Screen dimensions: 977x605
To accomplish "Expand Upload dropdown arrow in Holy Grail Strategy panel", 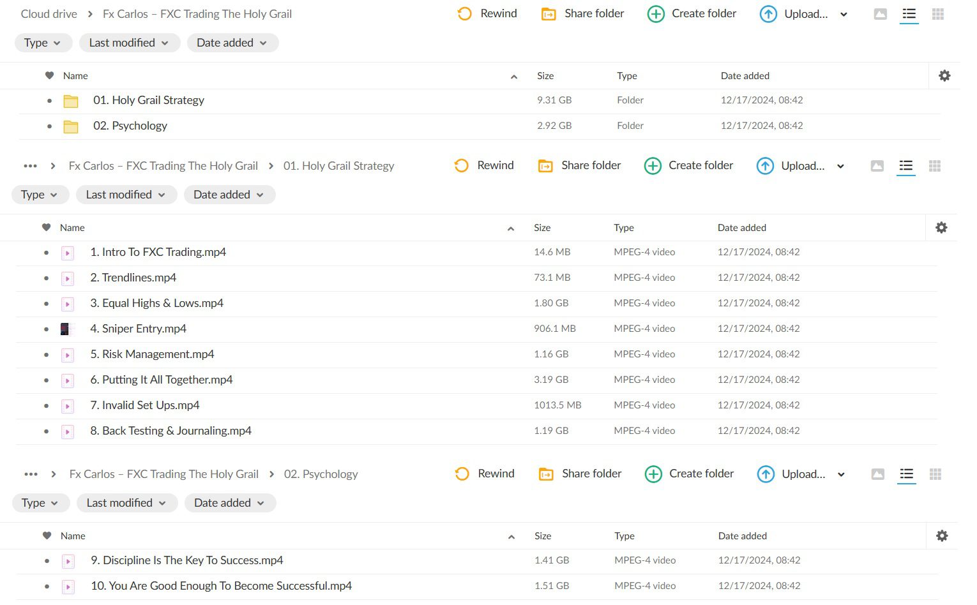I will pyautogui.click(x=840, y=167).
